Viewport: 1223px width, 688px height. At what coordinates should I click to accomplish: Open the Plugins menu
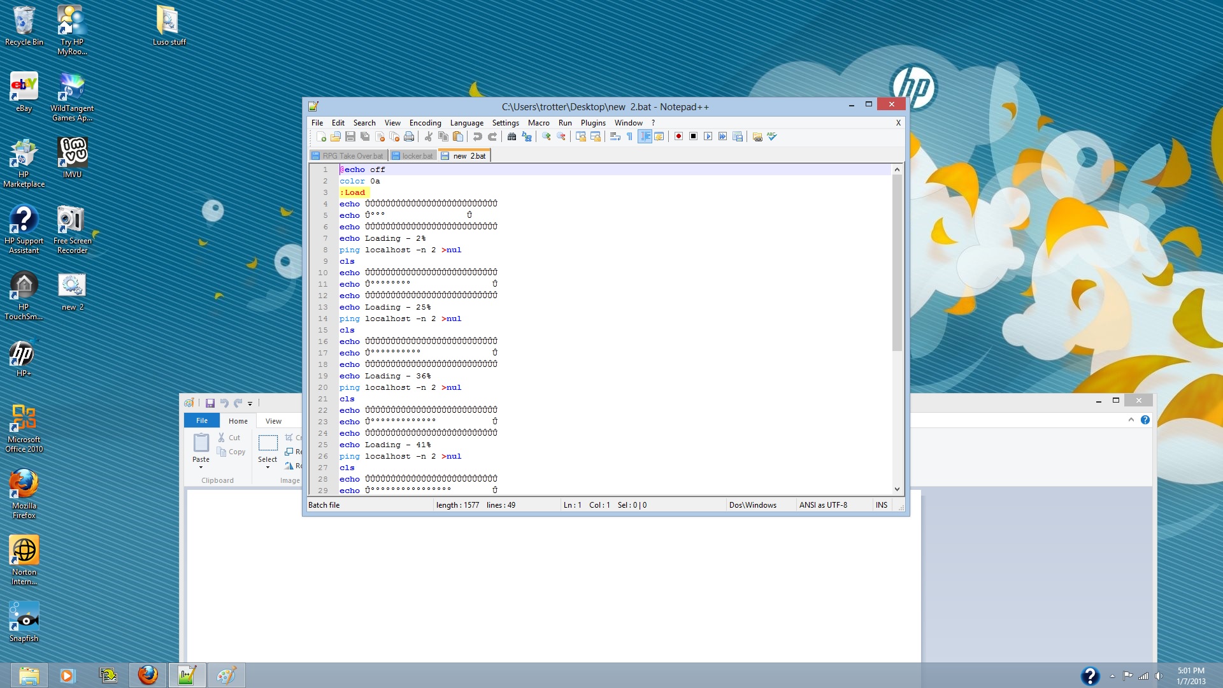(x=593, y=123)
